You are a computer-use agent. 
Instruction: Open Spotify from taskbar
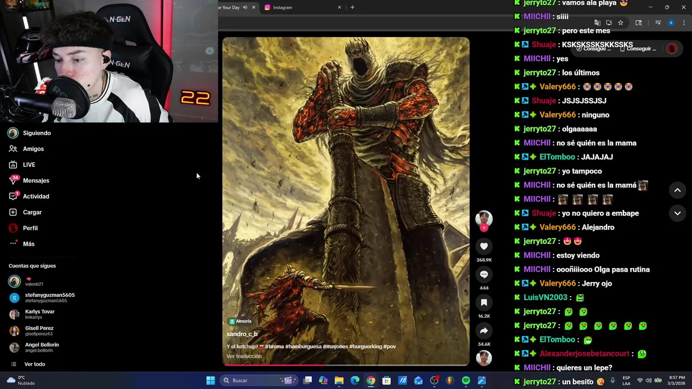coord(466,380)
